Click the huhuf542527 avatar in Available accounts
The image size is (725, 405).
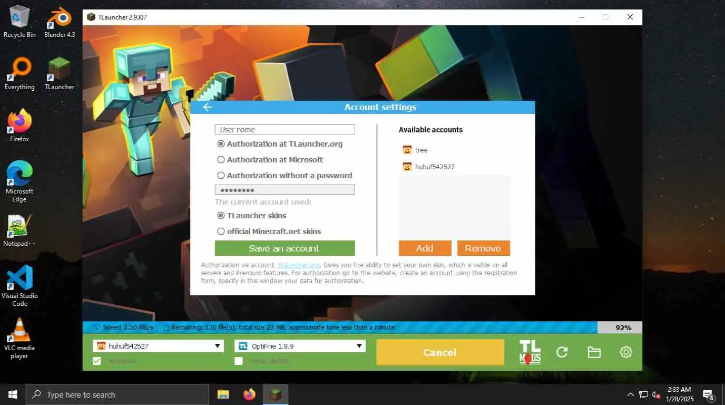(x=407, y=167)
